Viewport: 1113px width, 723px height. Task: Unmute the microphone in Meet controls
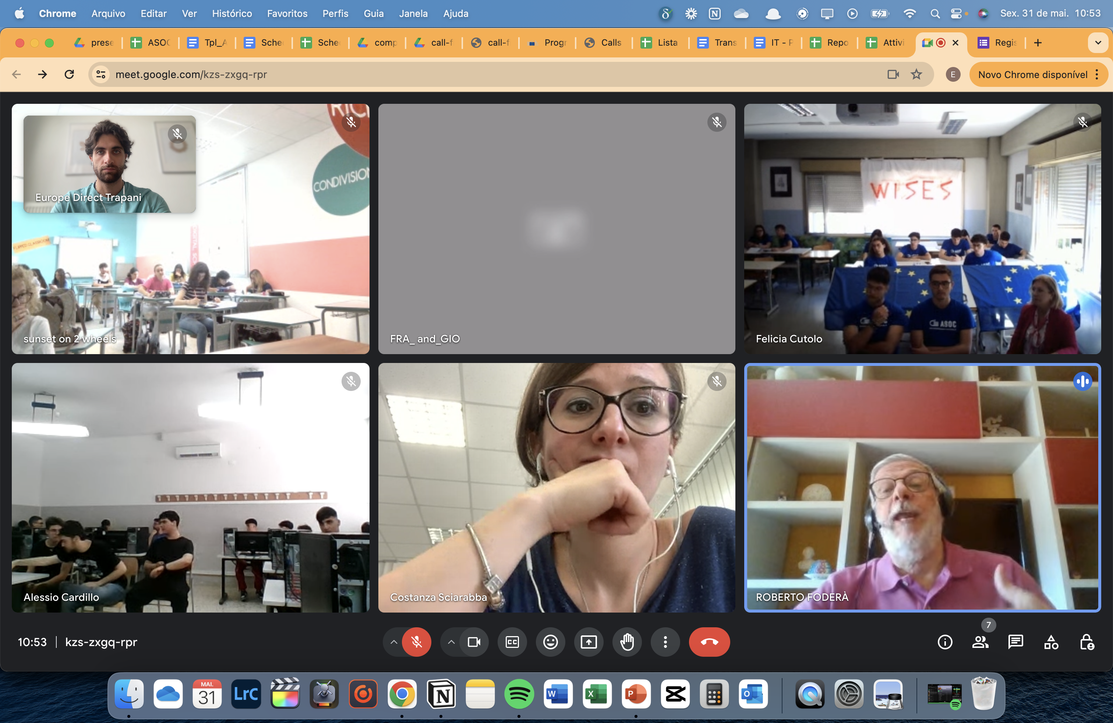[x=416, y=642]
